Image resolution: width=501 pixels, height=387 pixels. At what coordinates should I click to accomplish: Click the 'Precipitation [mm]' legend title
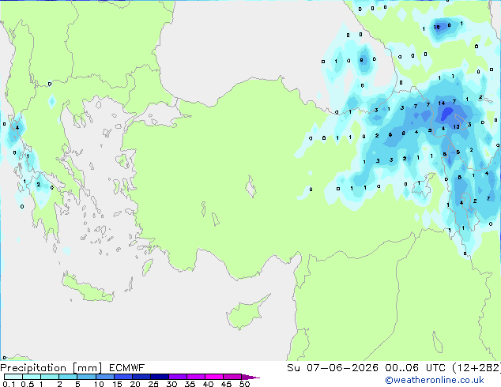51,368
